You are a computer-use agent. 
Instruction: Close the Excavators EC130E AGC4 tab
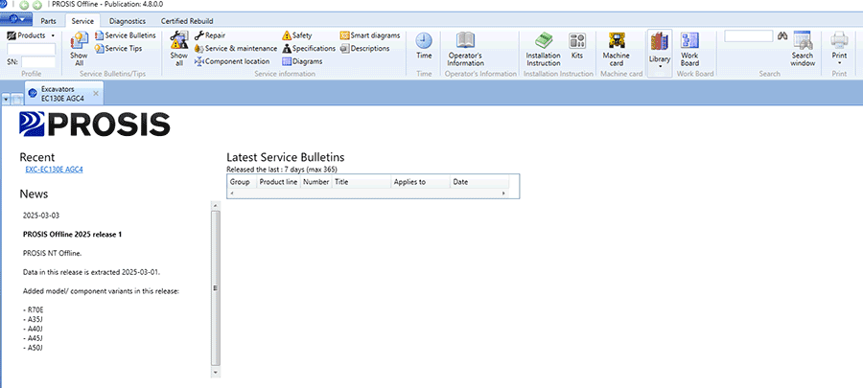96,93
